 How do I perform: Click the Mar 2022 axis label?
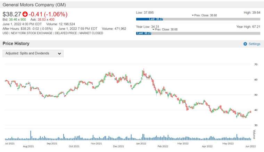point(183,143)
